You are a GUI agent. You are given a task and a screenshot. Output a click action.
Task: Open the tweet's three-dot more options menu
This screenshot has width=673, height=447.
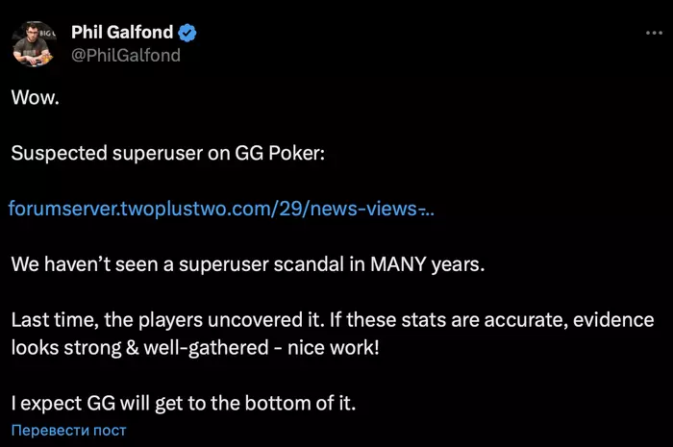653,33
